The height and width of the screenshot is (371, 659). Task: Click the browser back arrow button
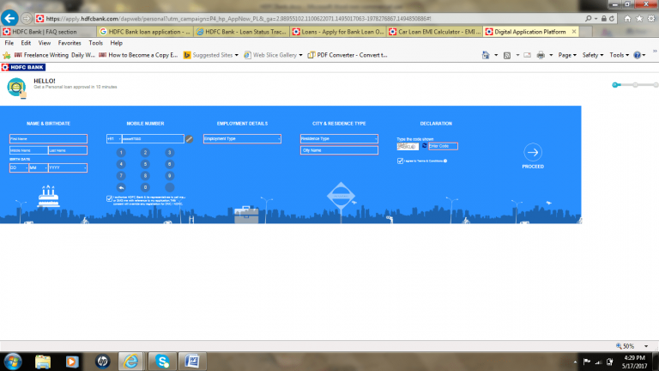(10, 17)
